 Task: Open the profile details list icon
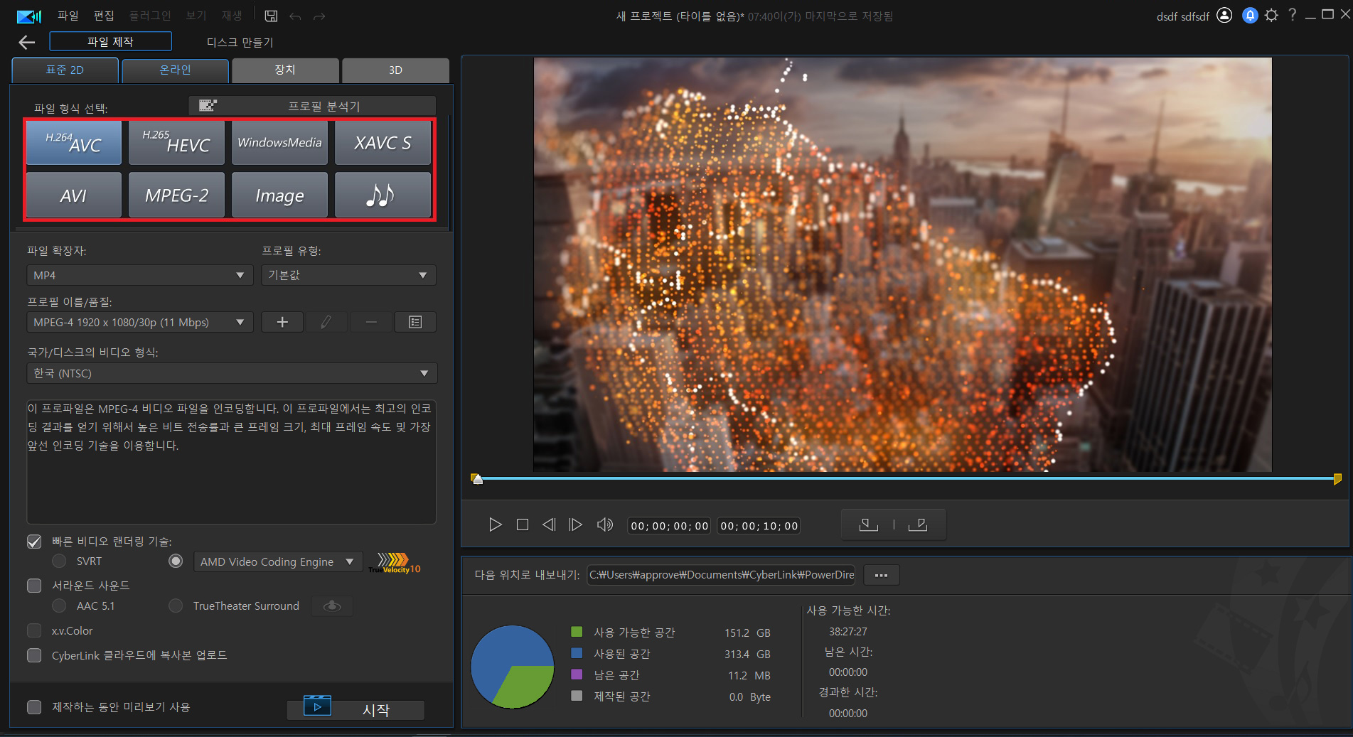click(415, 322)
